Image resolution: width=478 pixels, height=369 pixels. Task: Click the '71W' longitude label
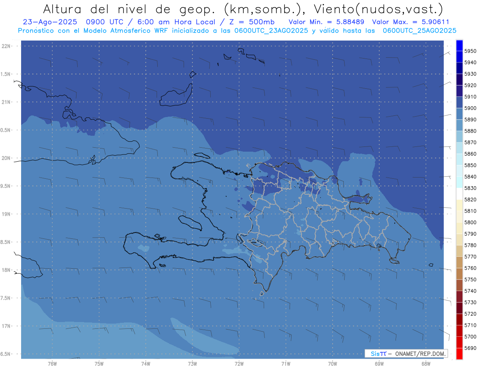pyautogui.click(x=286, y=363)
